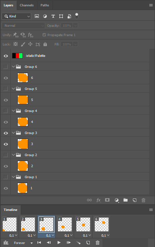This screenshot has width=155, height=247.
Task: Filter for pixel layers icon
Action: (37, 16)
